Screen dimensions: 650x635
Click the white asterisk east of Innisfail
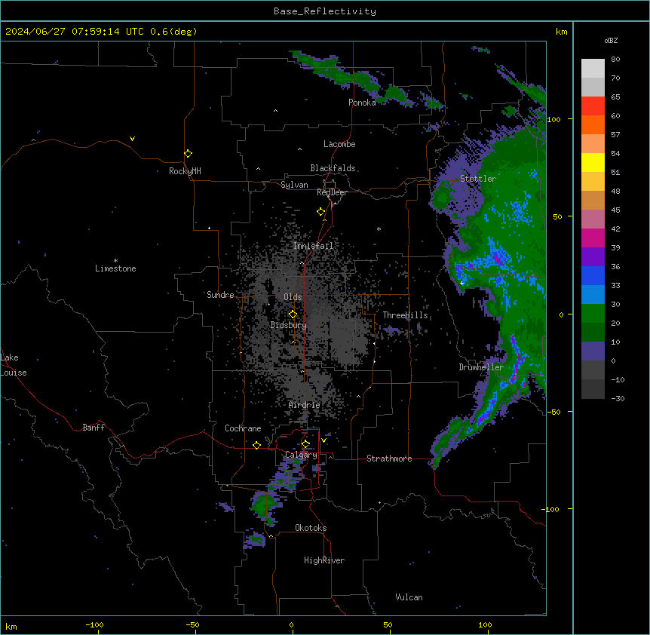pos(379,229)
